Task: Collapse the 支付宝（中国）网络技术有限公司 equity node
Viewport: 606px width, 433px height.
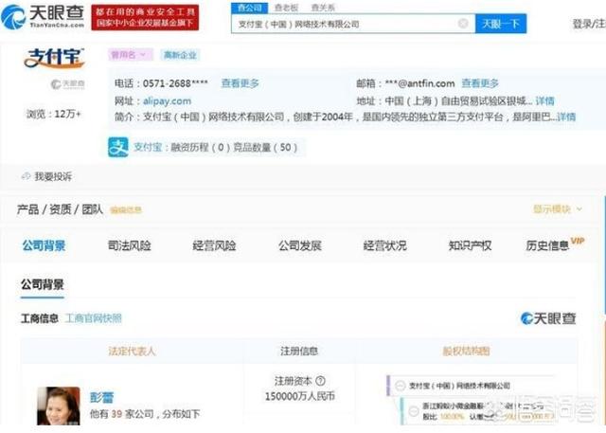Action: pyautogui.click(x=400, y=386)
